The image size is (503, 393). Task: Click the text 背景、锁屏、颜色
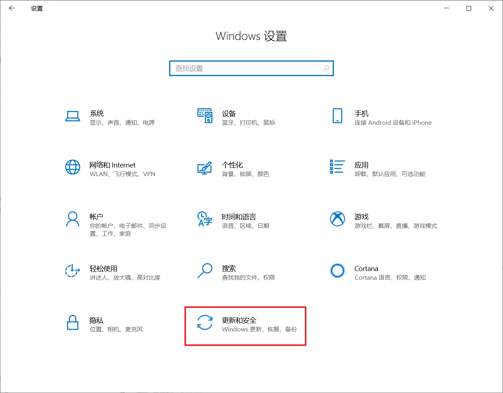click(246, 174)
